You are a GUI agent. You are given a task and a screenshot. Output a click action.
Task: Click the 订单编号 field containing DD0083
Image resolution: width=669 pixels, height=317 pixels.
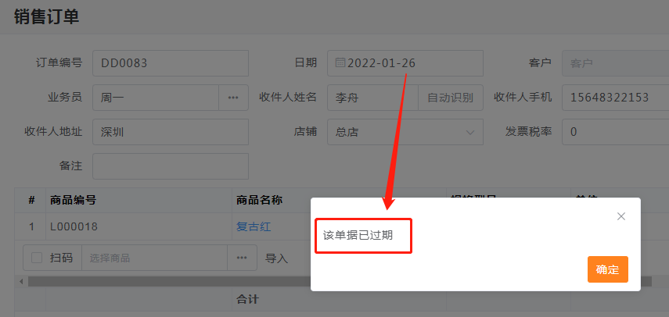click(x=170, y=63)
